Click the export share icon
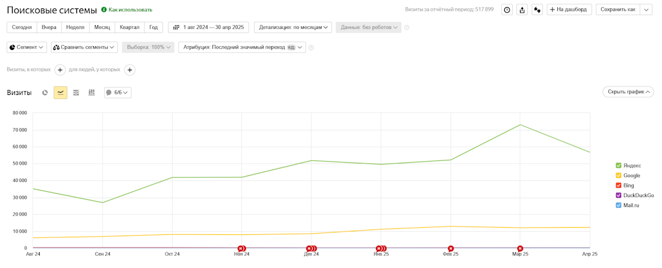Image resolution: width=662 pixels, height=268 pixels. [522, 10]
